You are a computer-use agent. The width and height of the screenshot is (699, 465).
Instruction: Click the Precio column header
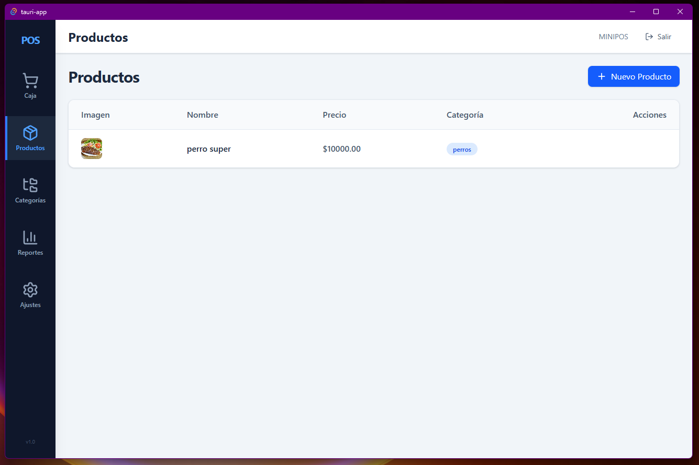click(335, 115)
